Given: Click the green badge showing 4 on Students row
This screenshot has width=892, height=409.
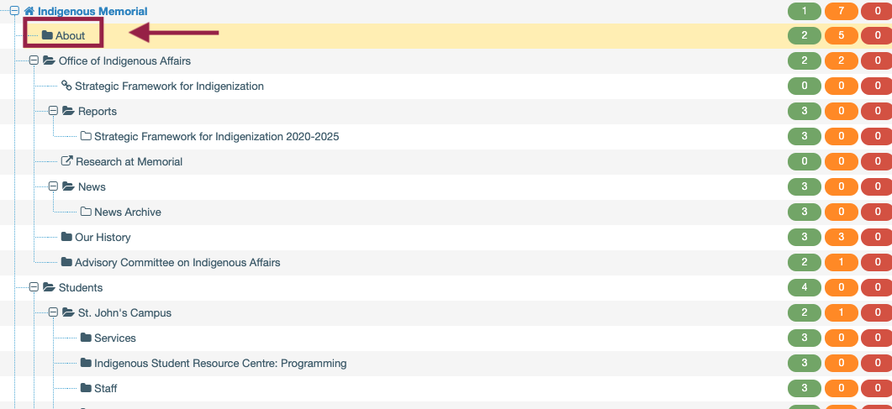Looking at the screenshot, I should 804,287.
